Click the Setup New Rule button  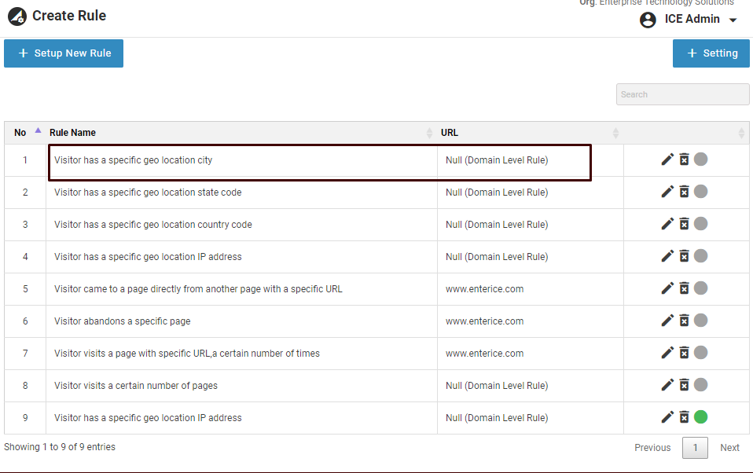click(64, 53)
